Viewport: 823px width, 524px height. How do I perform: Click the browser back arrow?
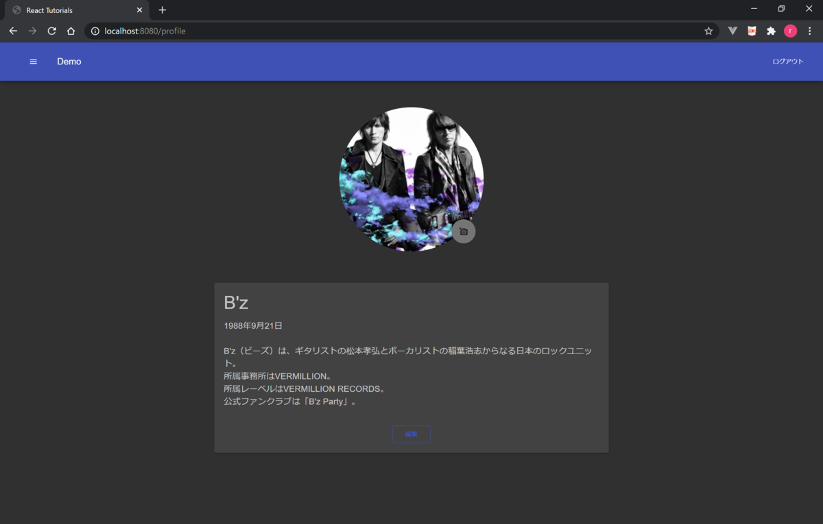(13, 31)
